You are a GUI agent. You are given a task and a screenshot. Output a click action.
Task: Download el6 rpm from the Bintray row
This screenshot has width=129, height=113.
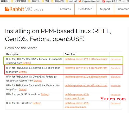(x=86, y=68)
